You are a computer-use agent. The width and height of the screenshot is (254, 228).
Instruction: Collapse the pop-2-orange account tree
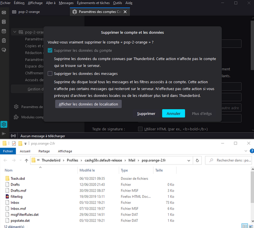click(x=15, y=32)
